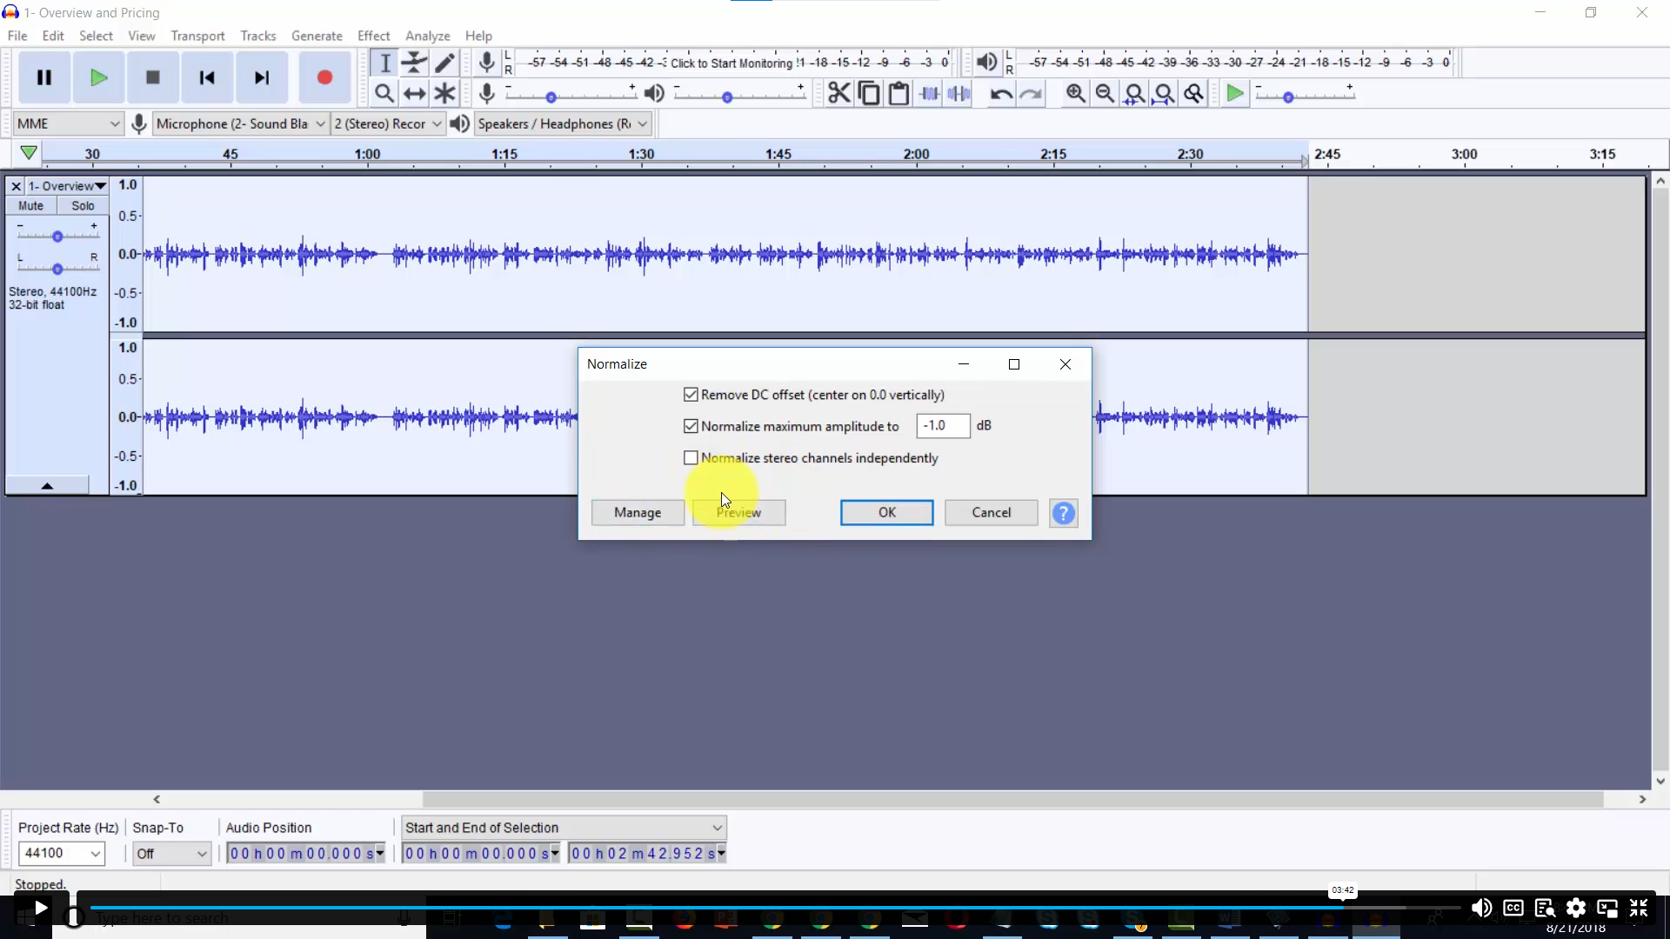Viewport: 1670px width, 939px height.
Task: Open the Effect menu
Action: click(373, 36)
